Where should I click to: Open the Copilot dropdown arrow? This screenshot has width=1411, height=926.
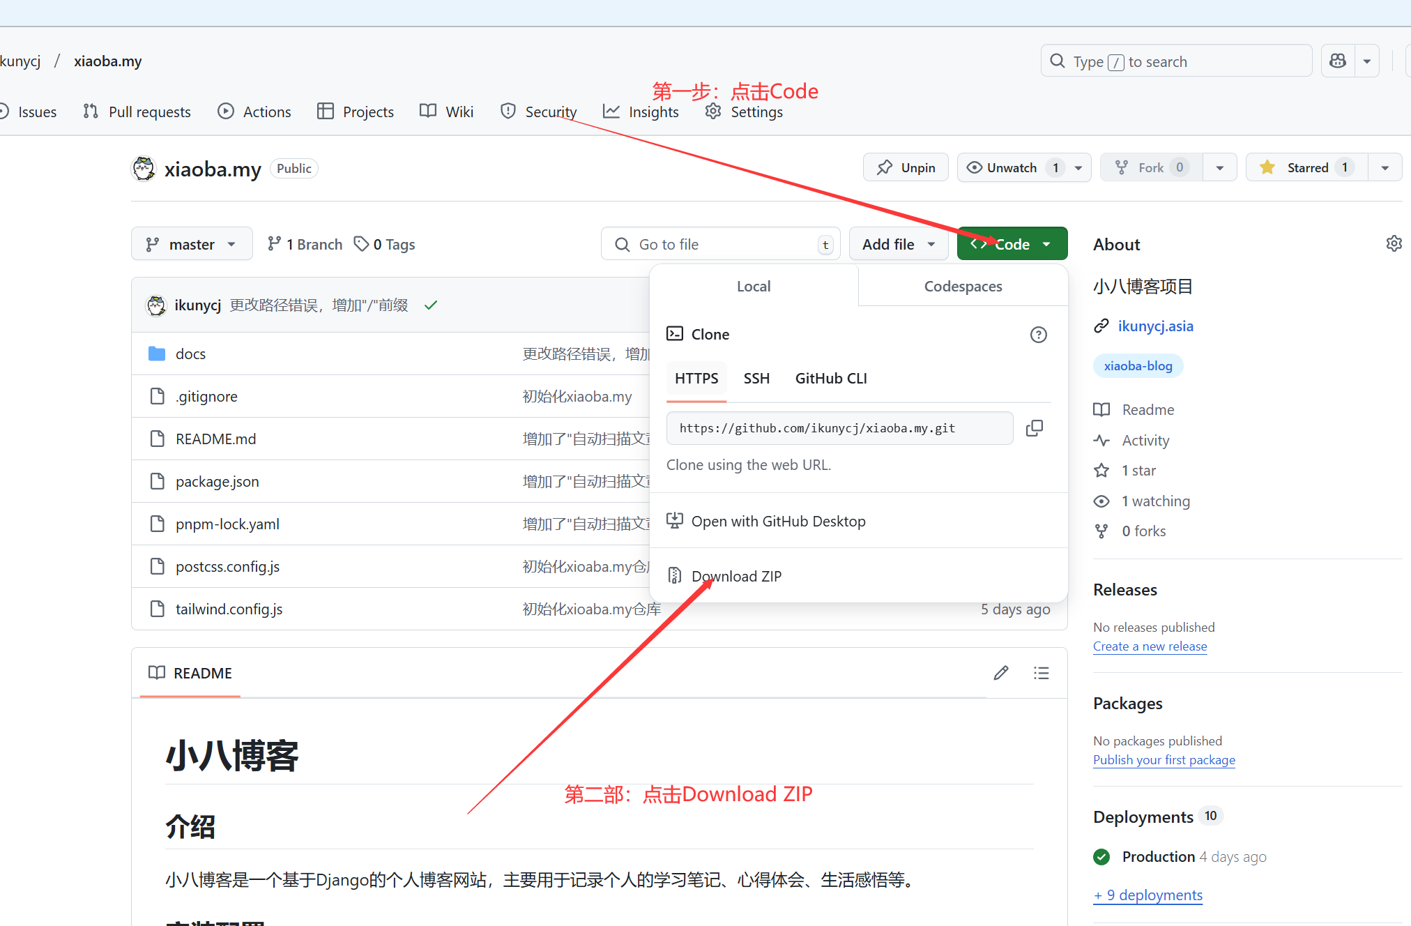tap(1366, 61)
